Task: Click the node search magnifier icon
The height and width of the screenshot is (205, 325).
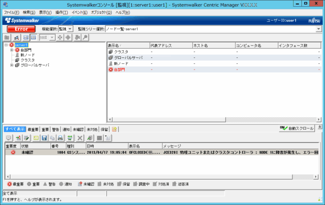Action: (16, 37)
